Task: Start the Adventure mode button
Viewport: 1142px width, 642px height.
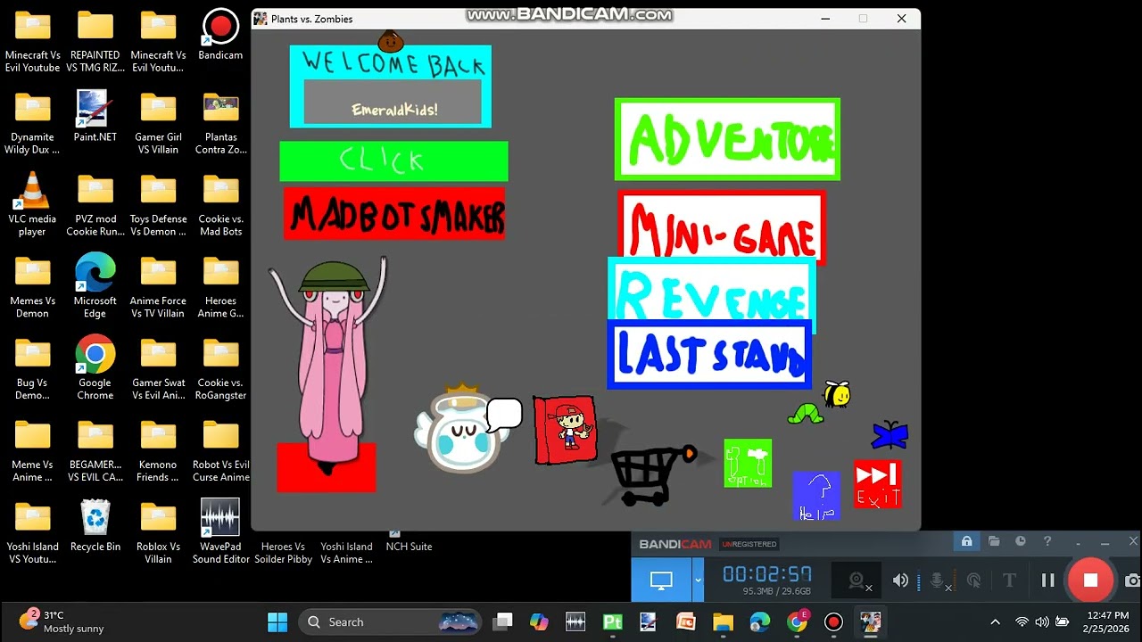Action: [x=727, y=139]
